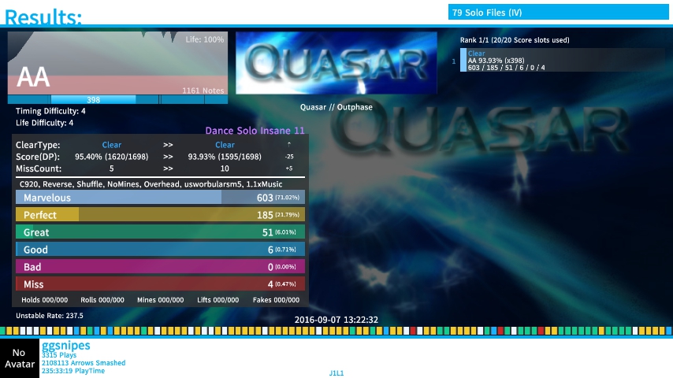Click the Unstable Rate 237.5 readout

(50, 316)
